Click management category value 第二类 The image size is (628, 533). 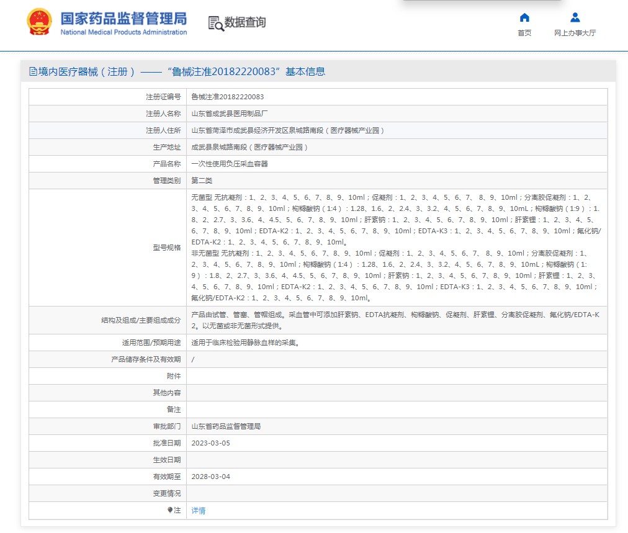tap(202, 181)
